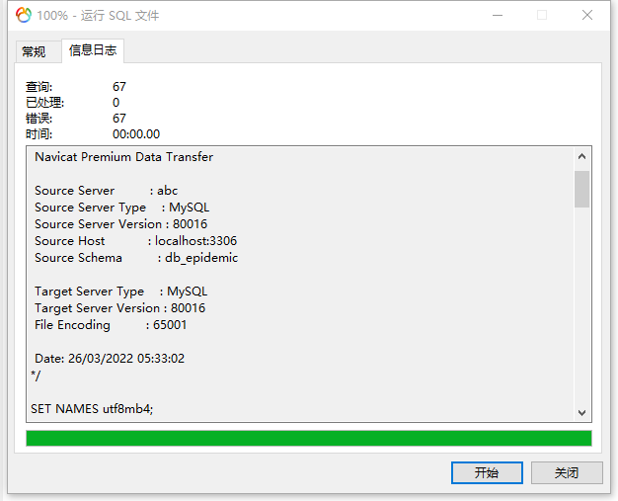This screenshot has width=618, height=501.
Task: Click the 'Source Server Version : 80016' line
Action: pos(120,223)
